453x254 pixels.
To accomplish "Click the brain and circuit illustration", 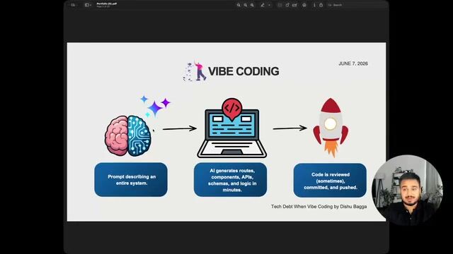I will click(x=128, y=135).
